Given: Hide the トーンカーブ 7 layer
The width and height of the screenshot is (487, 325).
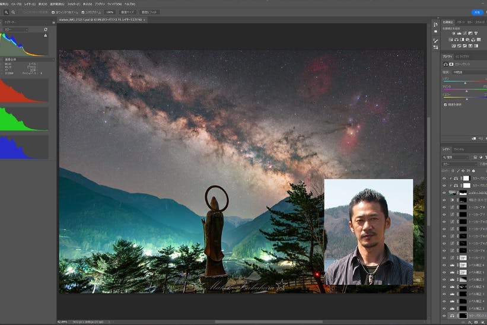Looking at the screenshot, I should click(x=444, y=215).
